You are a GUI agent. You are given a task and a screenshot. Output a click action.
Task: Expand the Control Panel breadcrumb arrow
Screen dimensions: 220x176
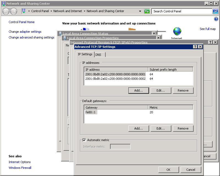(51, 11)
